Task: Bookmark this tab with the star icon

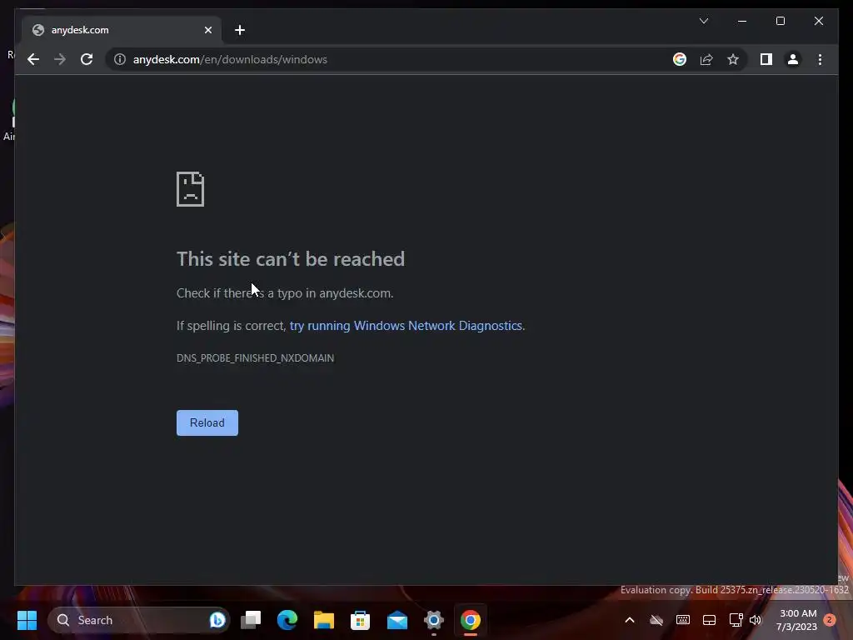Action: click(x=733, y=59)
